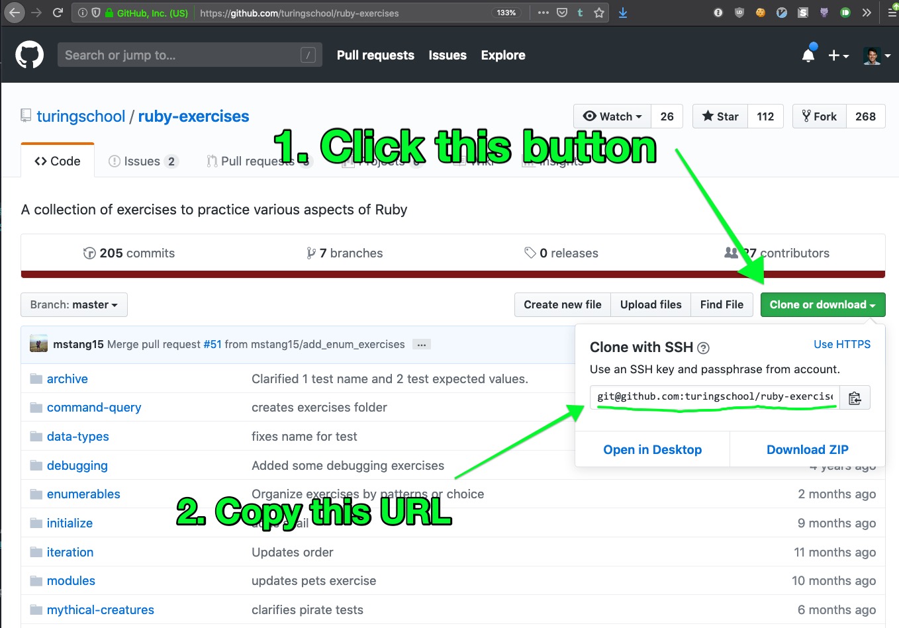View the 112 stargazers count

click(x=765, y=116)
